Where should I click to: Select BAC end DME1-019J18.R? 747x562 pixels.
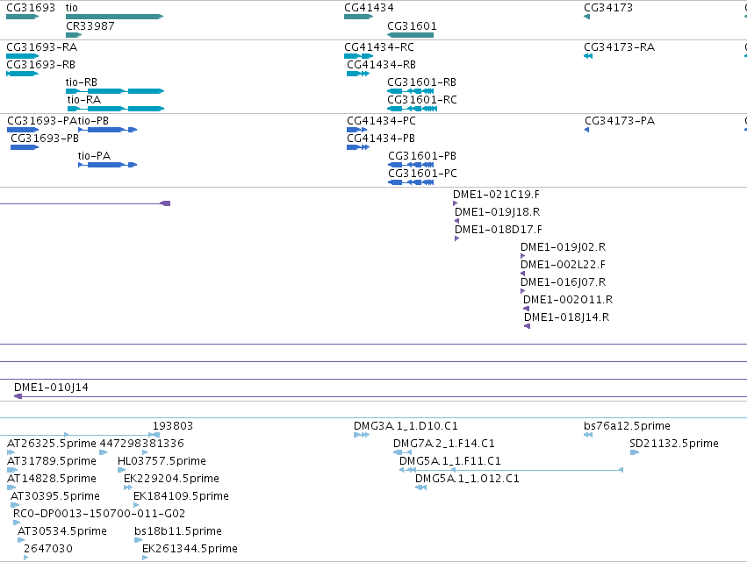point(456,221)
